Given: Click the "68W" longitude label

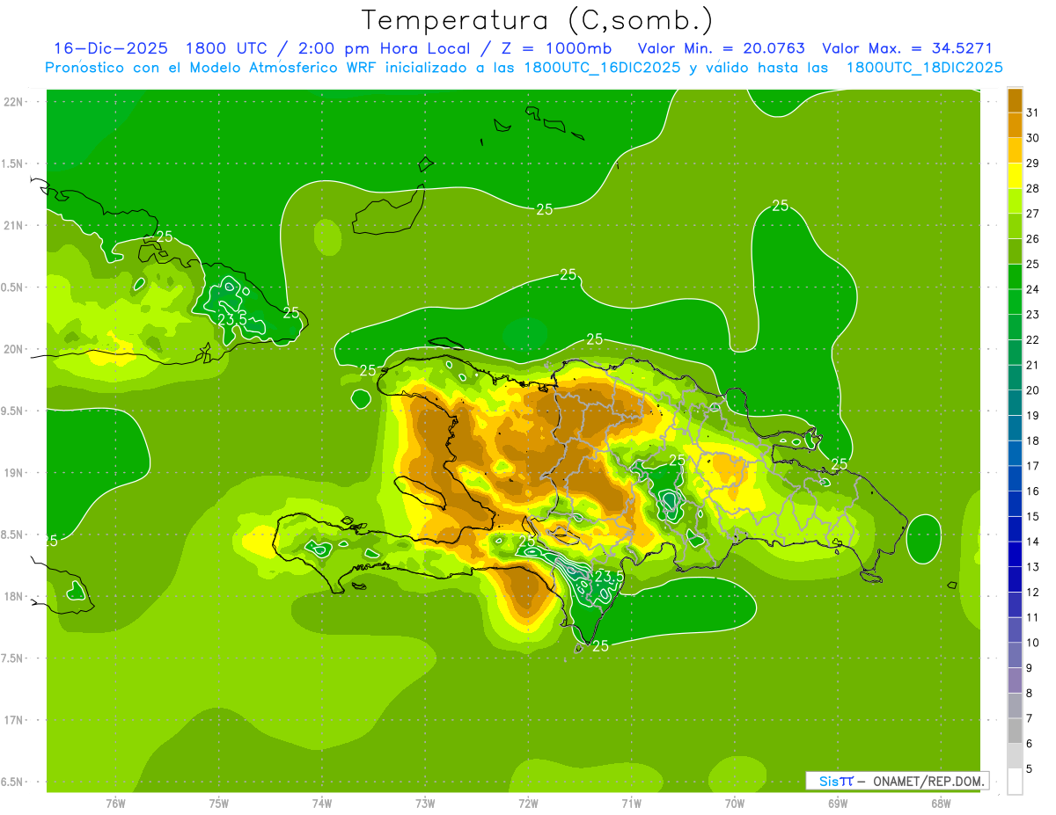Looking at the screenshot, I should (x=941, y=803).
